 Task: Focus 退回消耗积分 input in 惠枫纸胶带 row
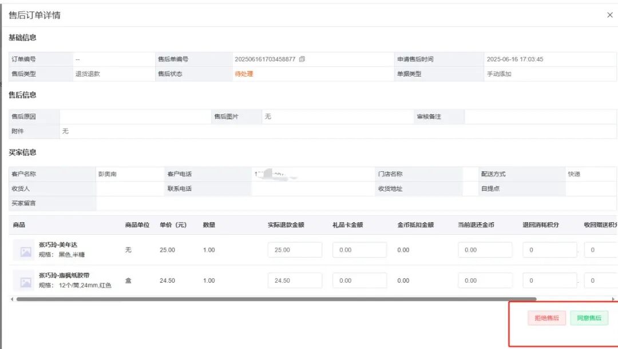tap(550, 280)
